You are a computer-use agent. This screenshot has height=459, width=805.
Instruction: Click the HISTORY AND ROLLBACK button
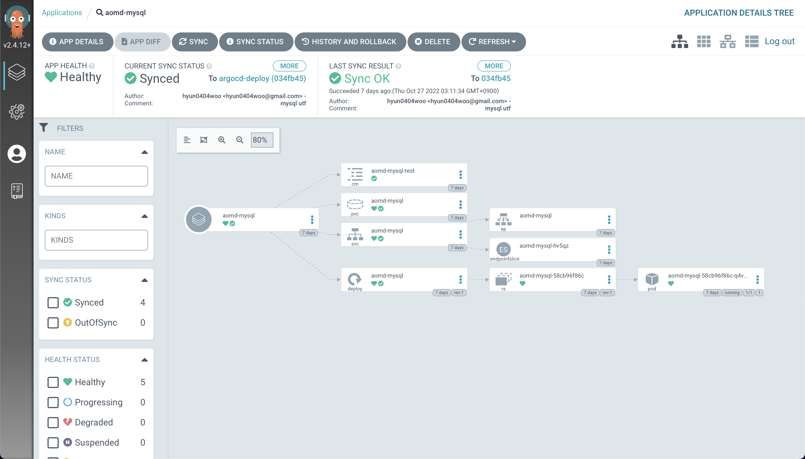[x=350, y=42]
